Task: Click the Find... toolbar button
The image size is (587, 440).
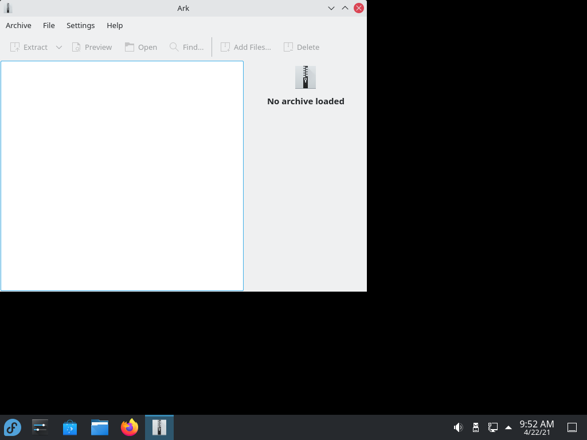Action: (x=186, y=47)
